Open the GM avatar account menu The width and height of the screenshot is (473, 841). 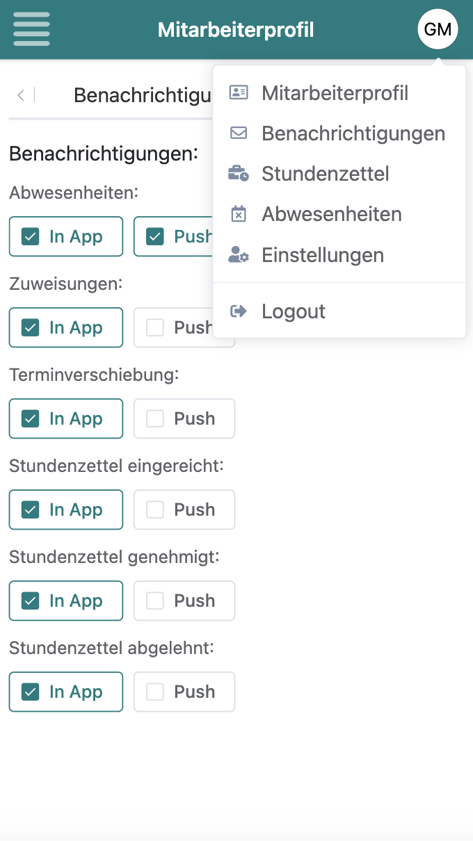point(438,29)
